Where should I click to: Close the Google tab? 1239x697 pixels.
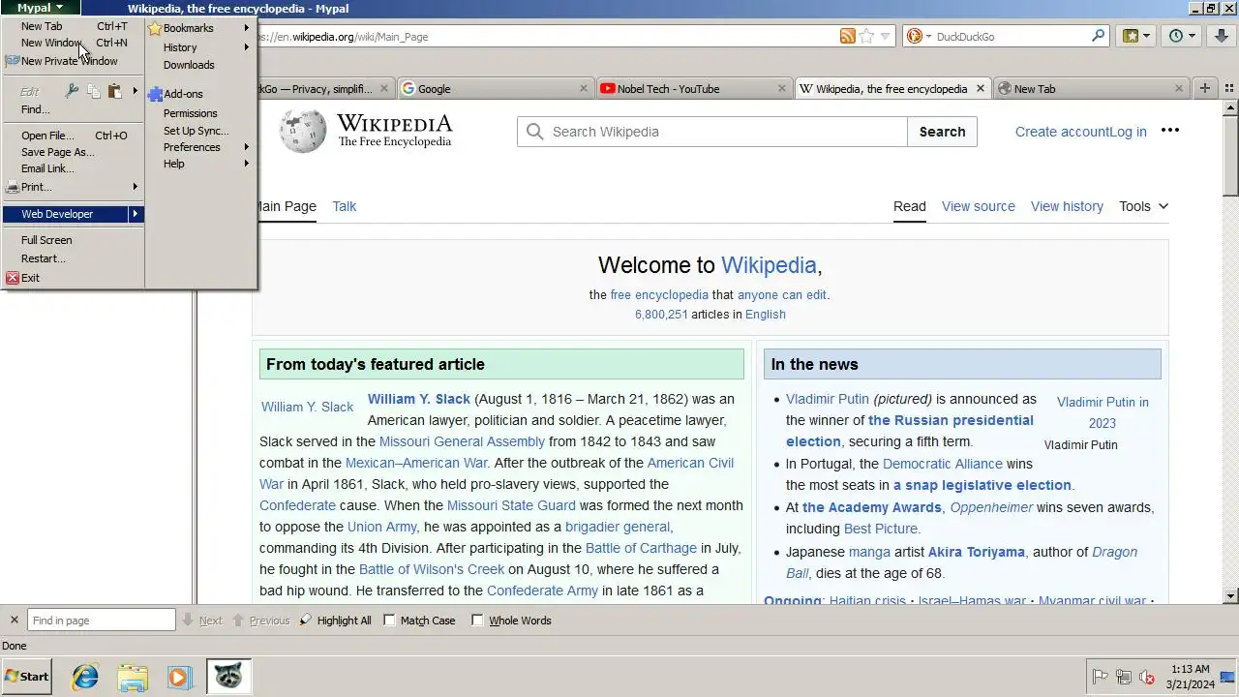pyautogui.click(x=584, y=88)
